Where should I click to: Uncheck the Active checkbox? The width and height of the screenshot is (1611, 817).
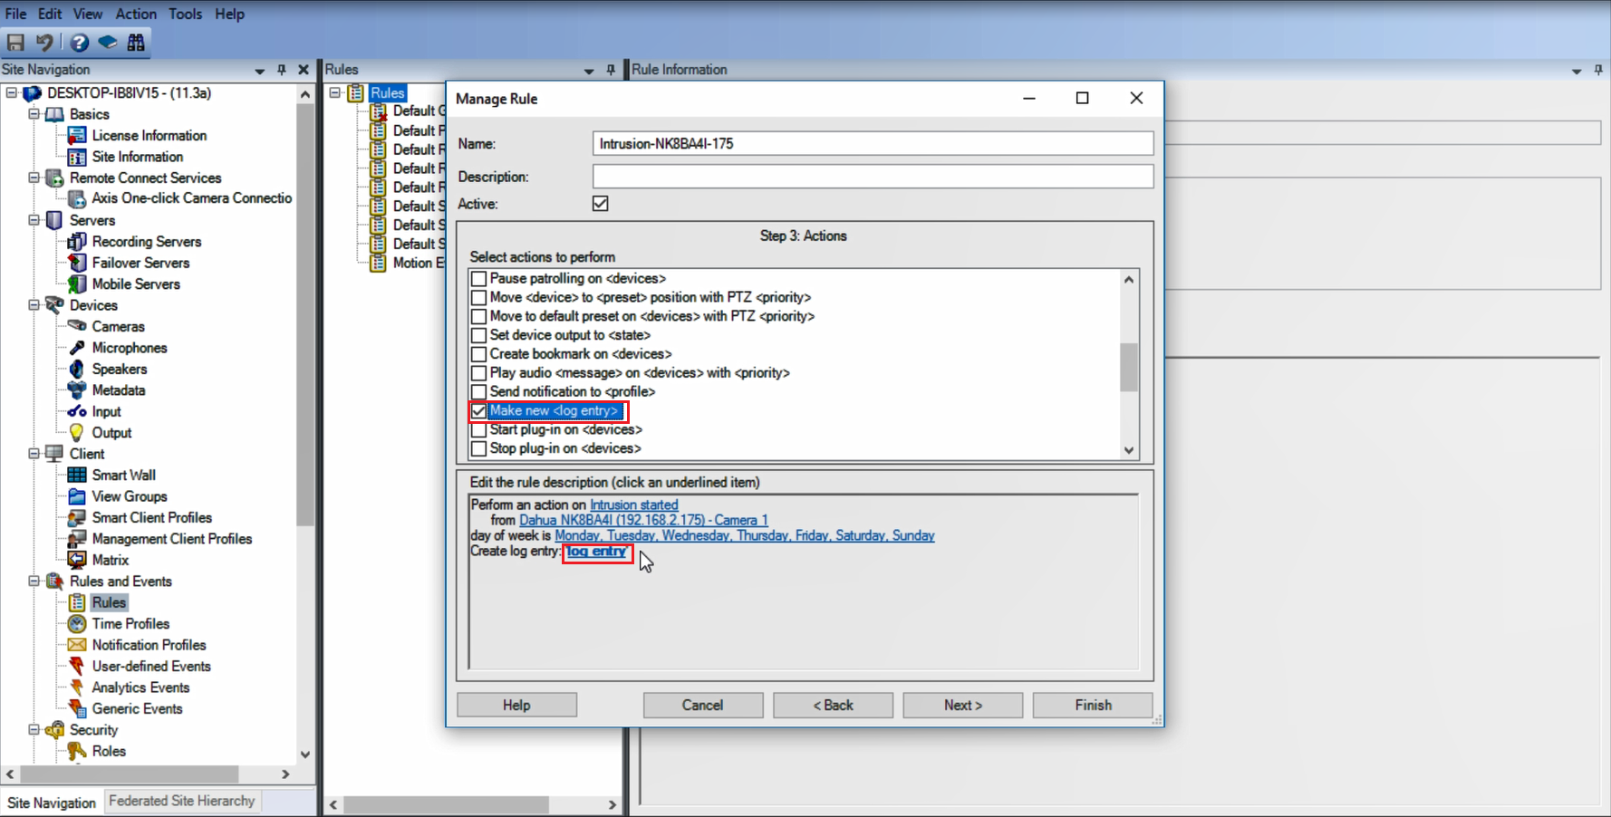[x=601, y=204]
